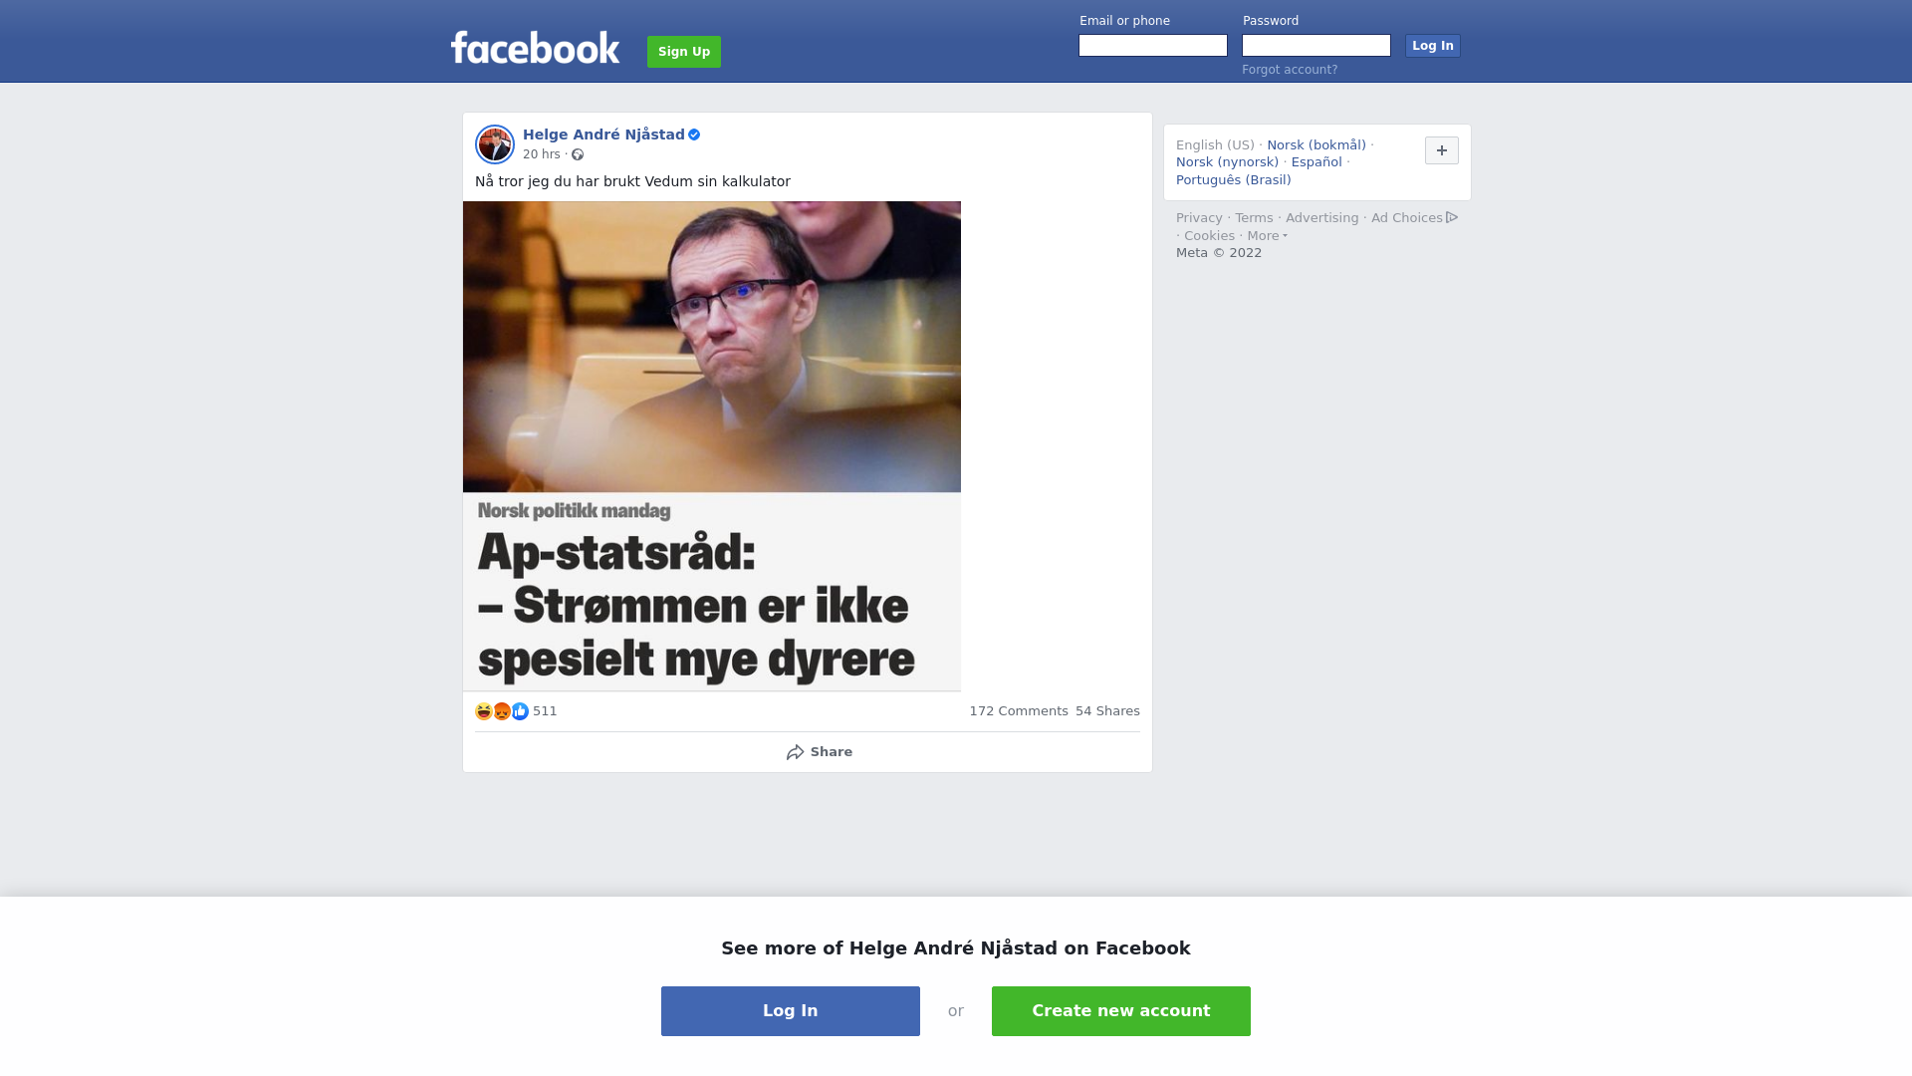Click the thumbs-up Like reaction icon

pos(520,711)
